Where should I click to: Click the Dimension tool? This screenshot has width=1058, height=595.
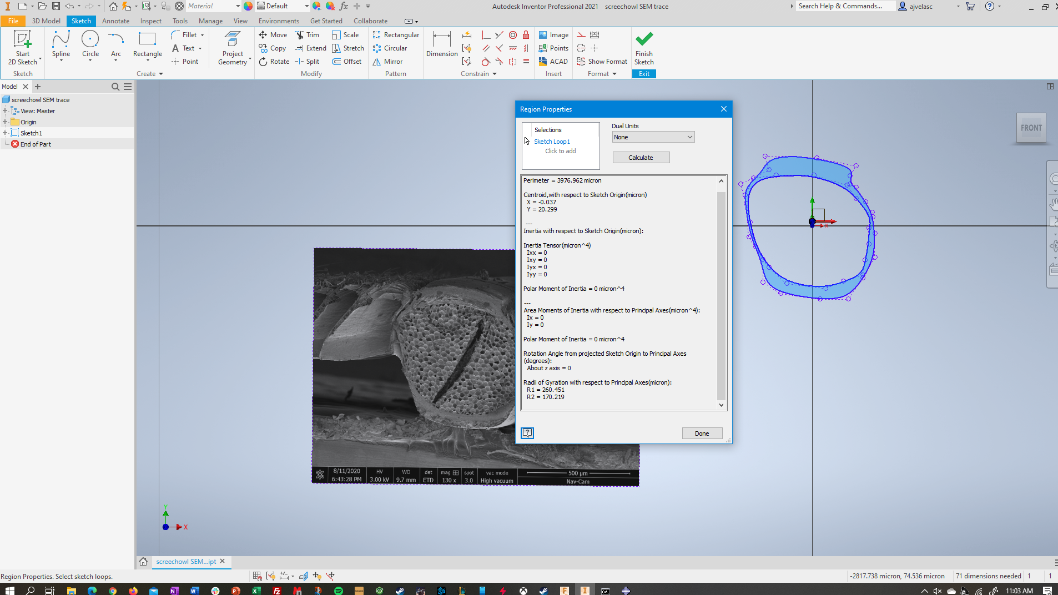click(x=442, y=44)
